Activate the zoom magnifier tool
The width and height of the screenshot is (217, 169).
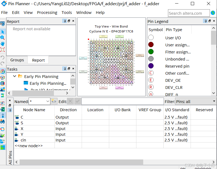tap(3, 38)
